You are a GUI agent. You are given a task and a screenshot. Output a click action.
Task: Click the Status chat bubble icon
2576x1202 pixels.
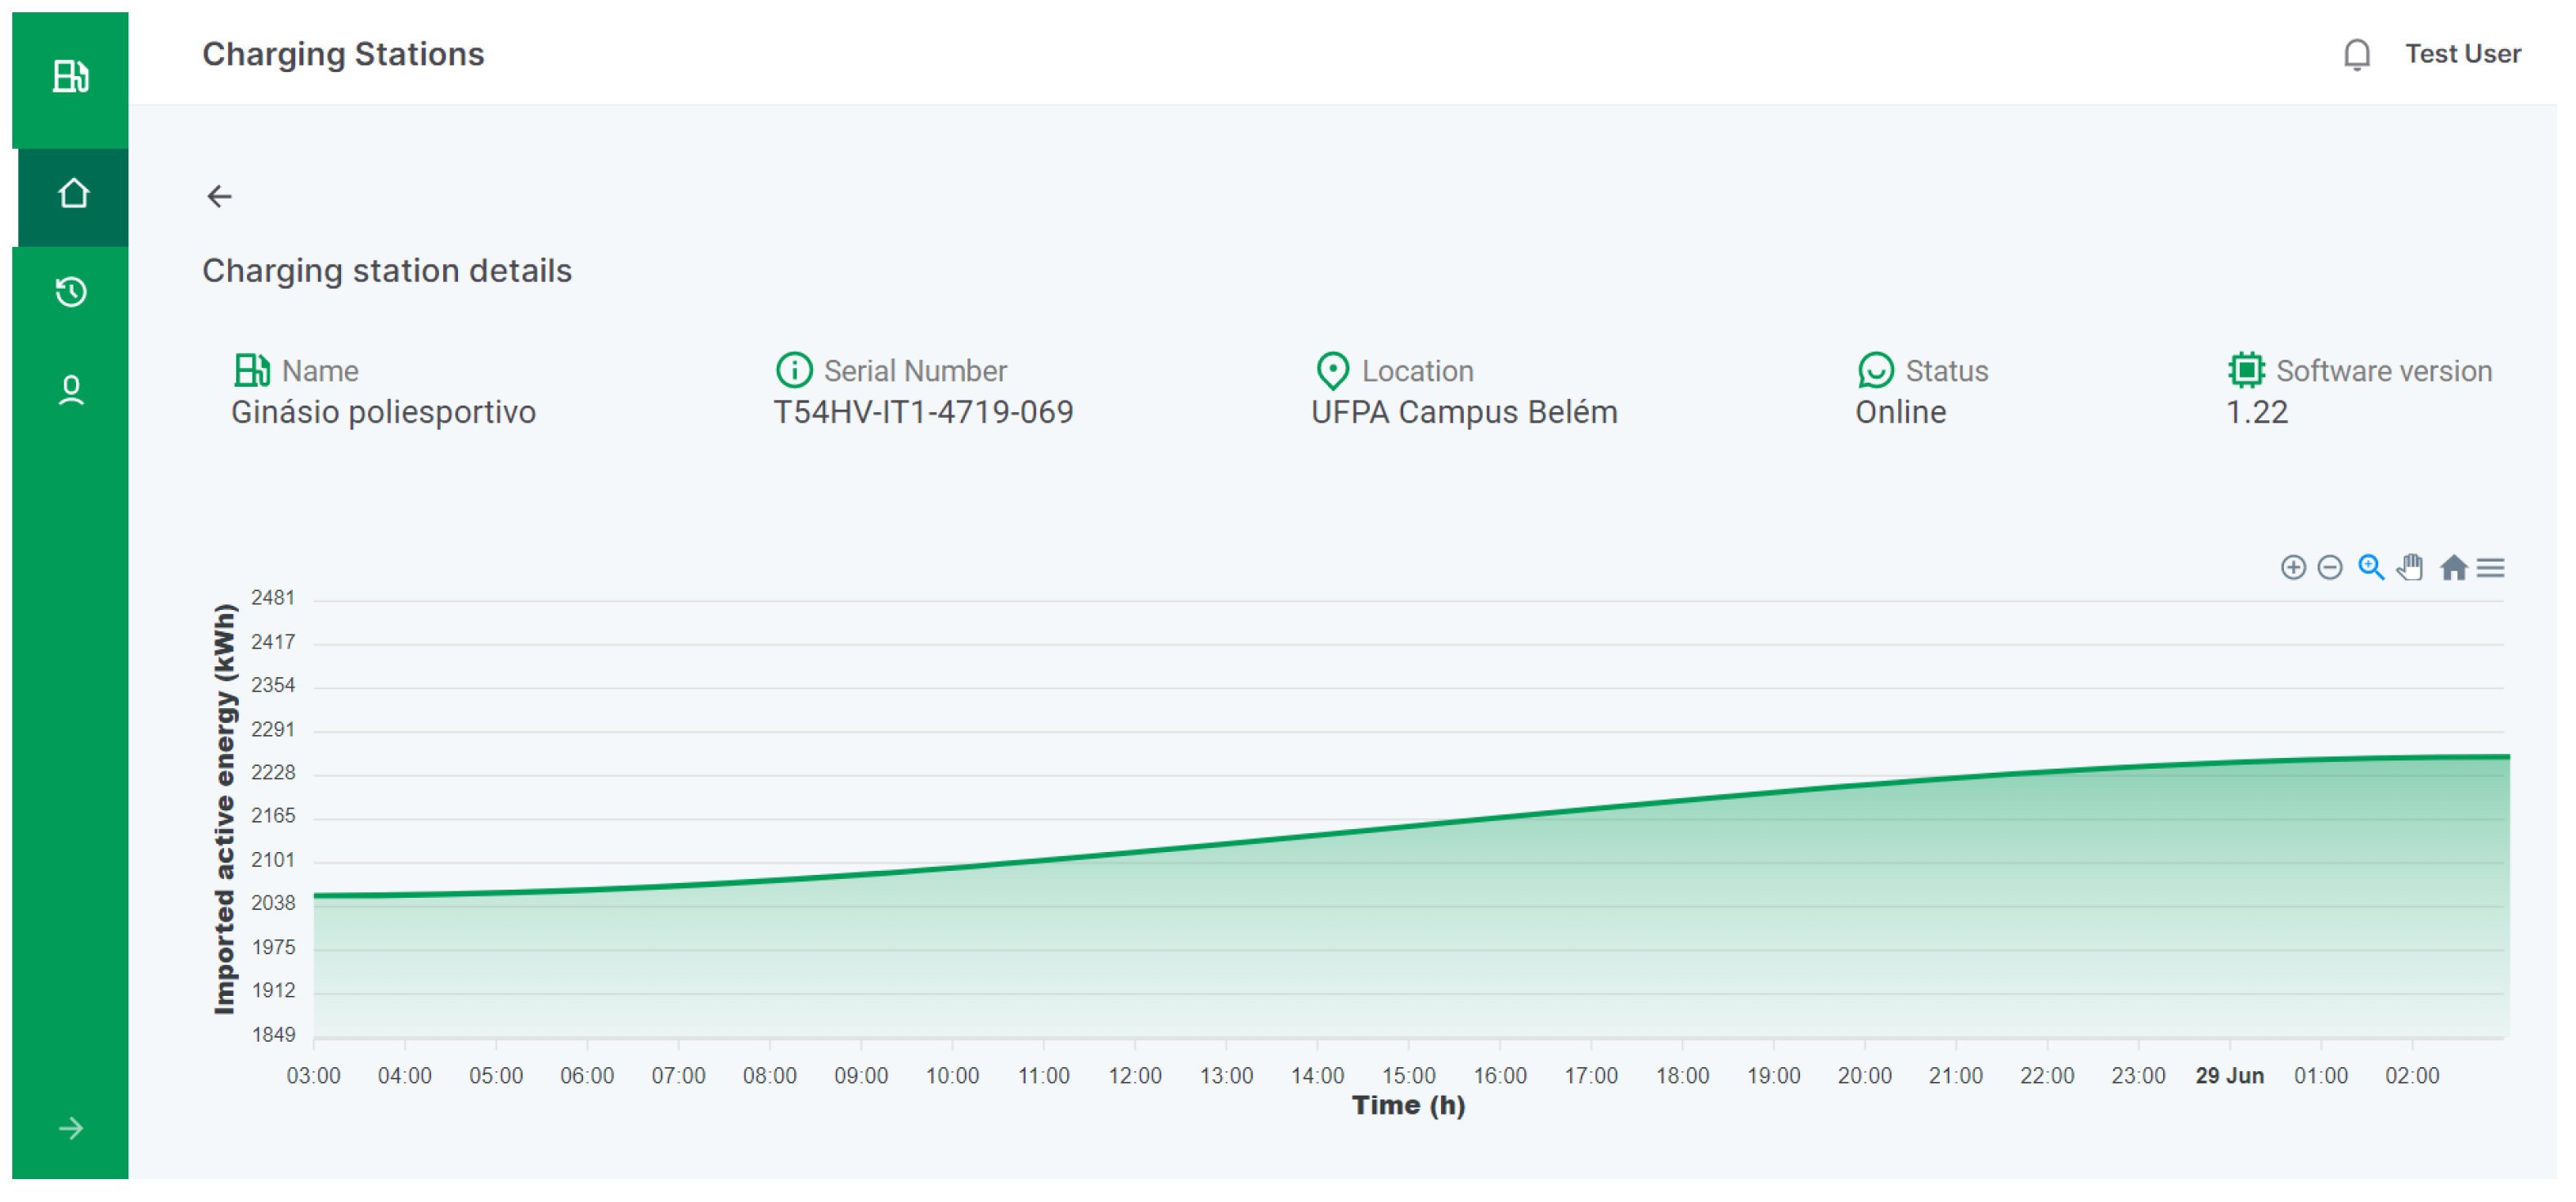1875,370
